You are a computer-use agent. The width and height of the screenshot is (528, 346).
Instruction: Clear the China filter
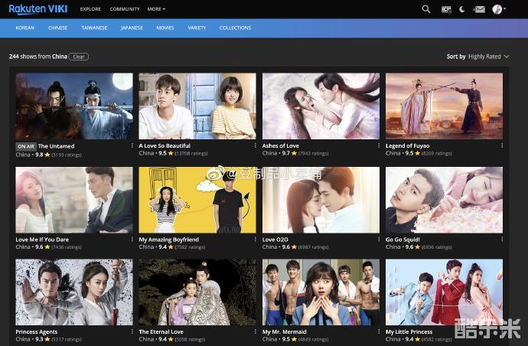click(x=79, y=57)
